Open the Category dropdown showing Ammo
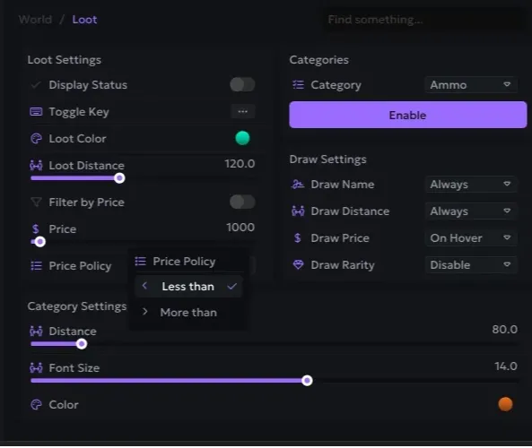 (471, 85)
